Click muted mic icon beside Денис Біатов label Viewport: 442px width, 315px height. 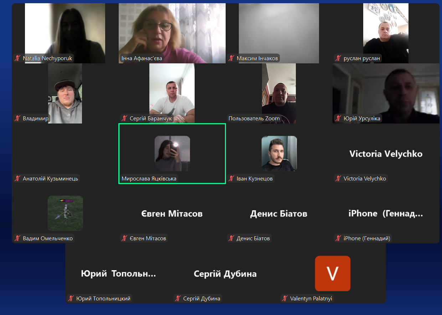tap(231, 238)
